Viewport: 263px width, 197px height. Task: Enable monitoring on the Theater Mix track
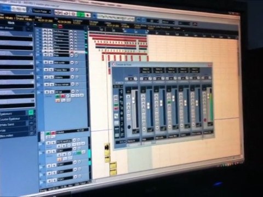[77, 70]
